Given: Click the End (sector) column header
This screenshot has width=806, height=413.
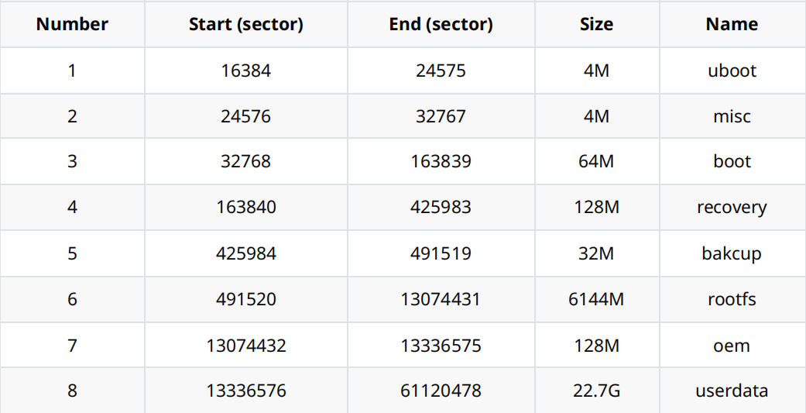Looking at the screenshot, I should 441,24.
